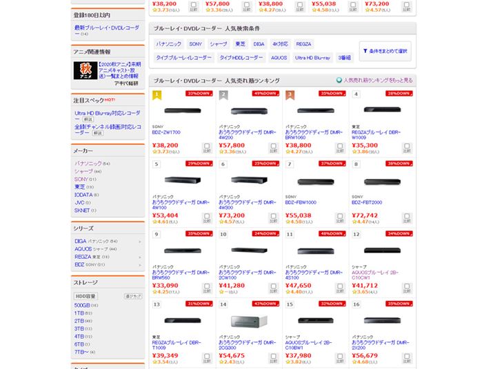This screenshot has height=369, width=493.
Task: Click the green circle icon beside ranking link
Action: click(x=339, y=80)
